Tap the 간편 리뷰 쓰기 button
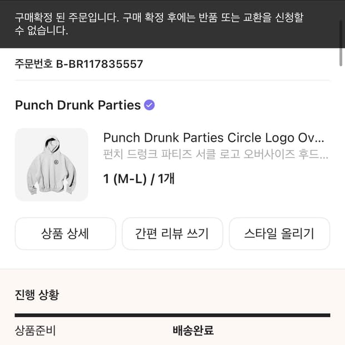The height and width of the screenshot is (345, 345). tap(172, 234)
